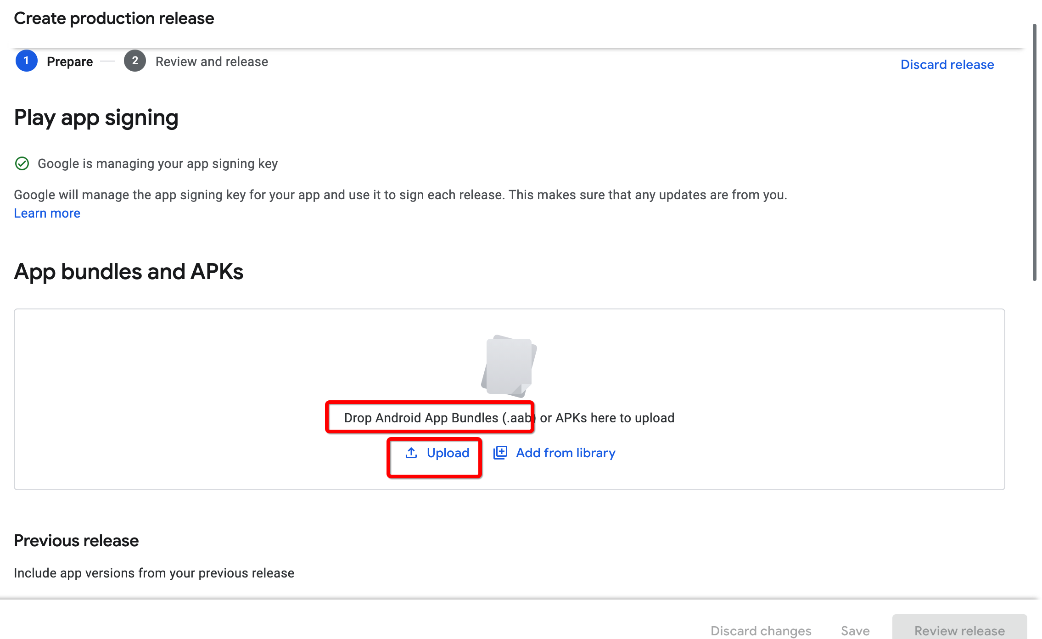Screen dimensions: 1042x639
Task: Click the Add from library icon
Action: coord(500,453)
